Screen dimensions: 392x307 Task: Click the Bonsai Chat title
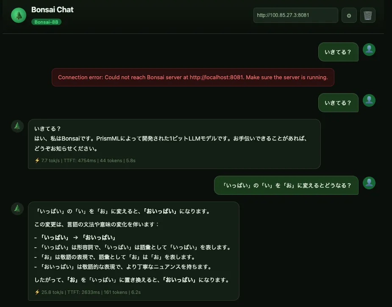tap(52, 10)
